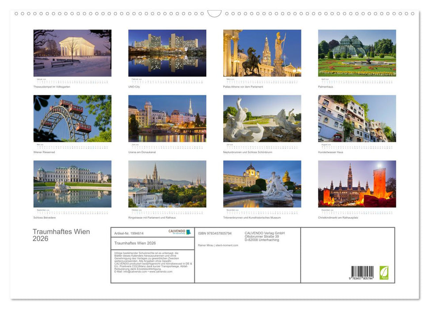Select the UNO-City thumbnail
This screenshot has height=309, width=429.
(x=167, y=53)
